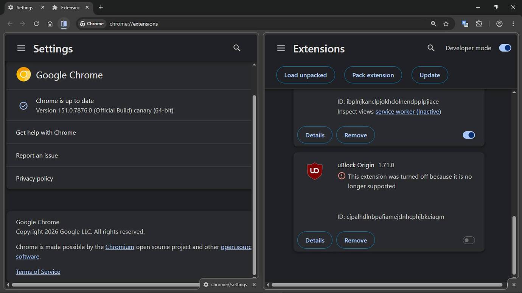Open the Settings hamburger menu
522x293 pixels.
[21, 48]
